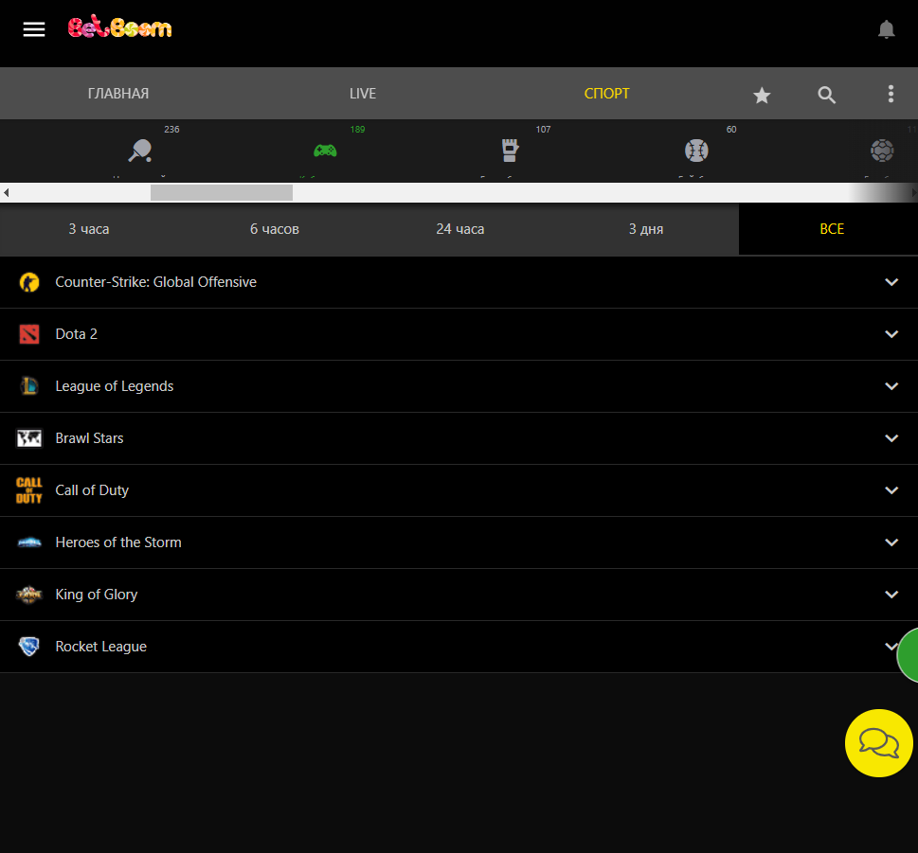Open the Call of Duty label

point(92,490)
